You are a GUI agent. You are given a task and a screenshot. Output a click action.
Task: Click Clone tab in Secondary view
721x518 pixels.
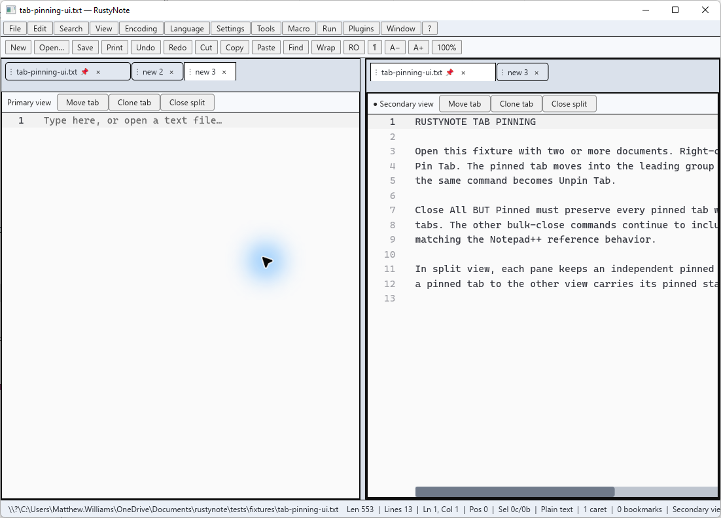[x=516, y=104]
